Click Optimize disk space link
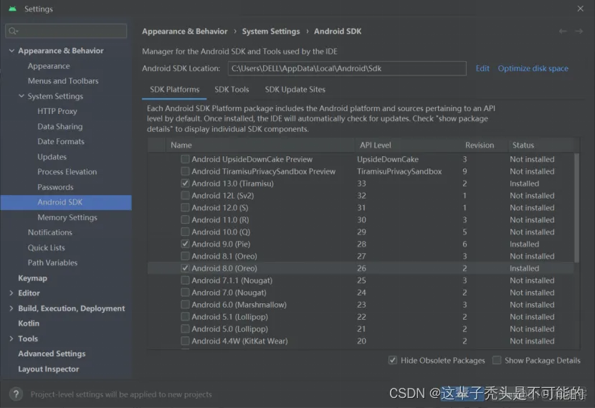595x408 pixels. 533,68
